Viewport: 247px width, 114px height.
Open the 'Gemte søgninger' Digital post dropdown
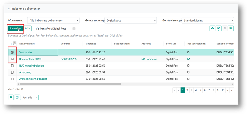131,20
